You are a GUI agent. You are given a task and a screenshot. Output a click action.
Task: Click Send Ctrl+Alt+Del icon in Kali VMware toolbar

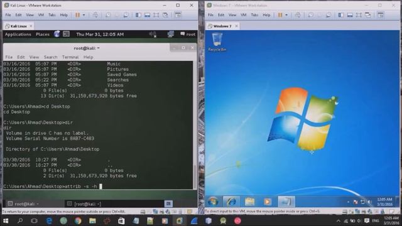click(95, 15)
